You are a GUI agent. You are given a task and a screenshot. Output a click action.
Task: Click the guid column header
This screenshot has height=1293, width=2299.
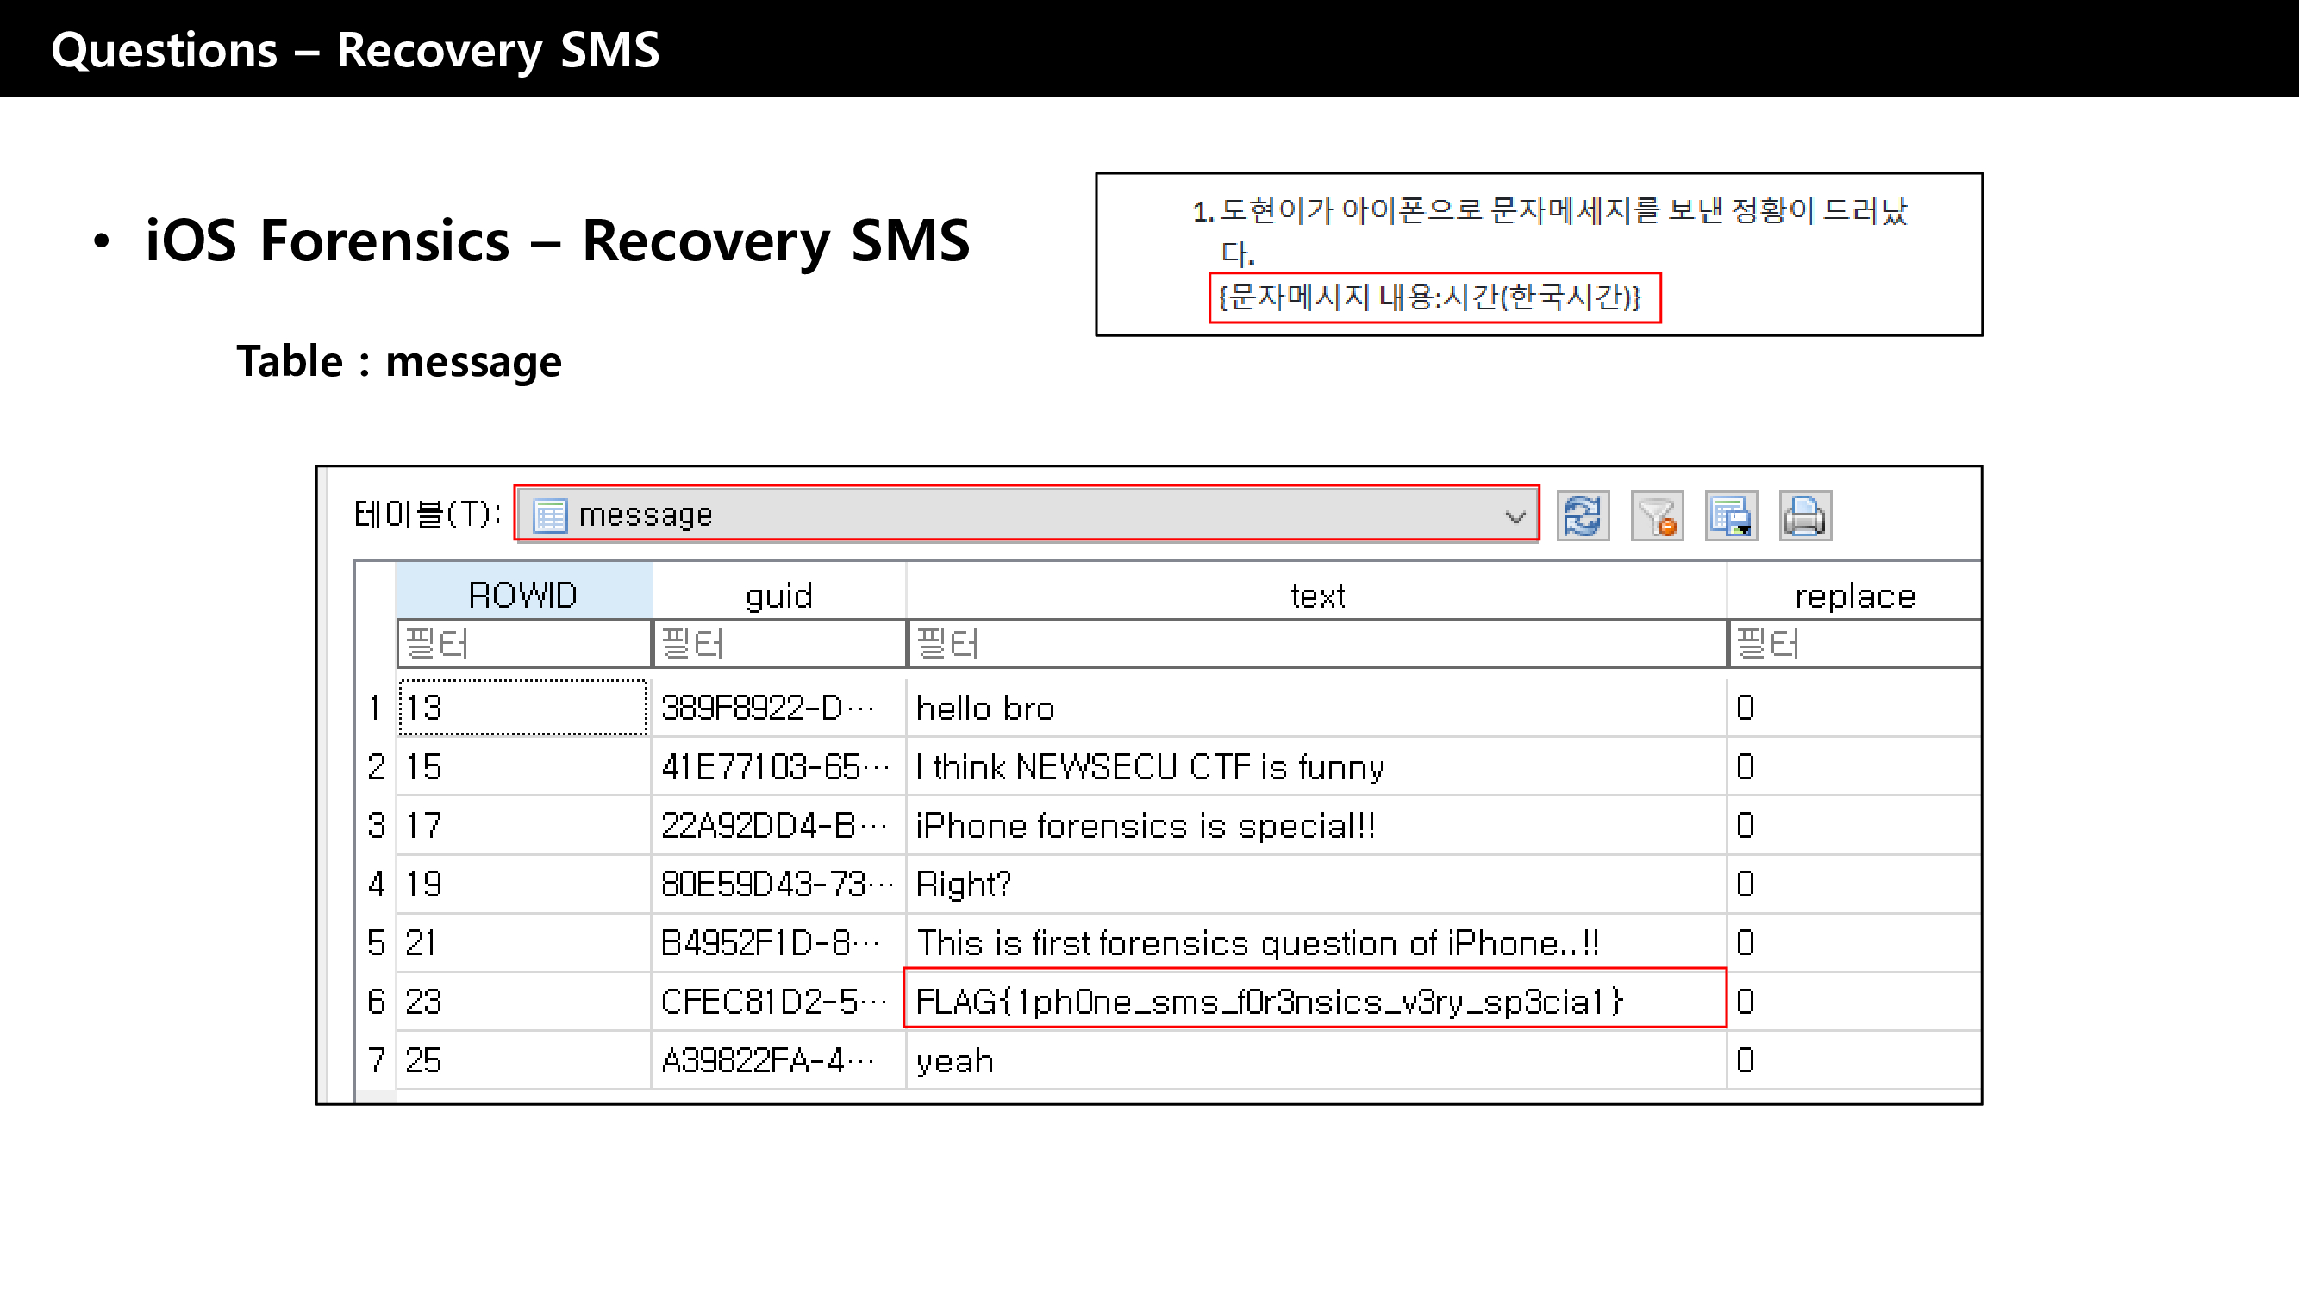click(778, 594)
